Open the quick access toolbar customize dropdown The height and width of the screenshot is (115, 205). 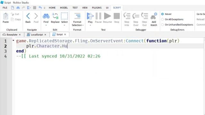coord(45,8)
